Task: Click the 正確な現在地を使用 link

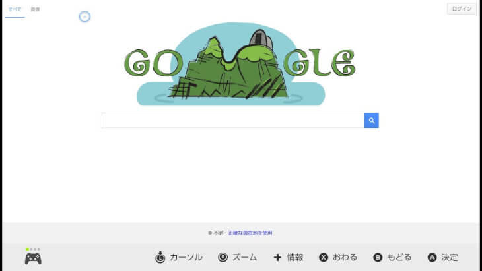Action: click(250, 233)
